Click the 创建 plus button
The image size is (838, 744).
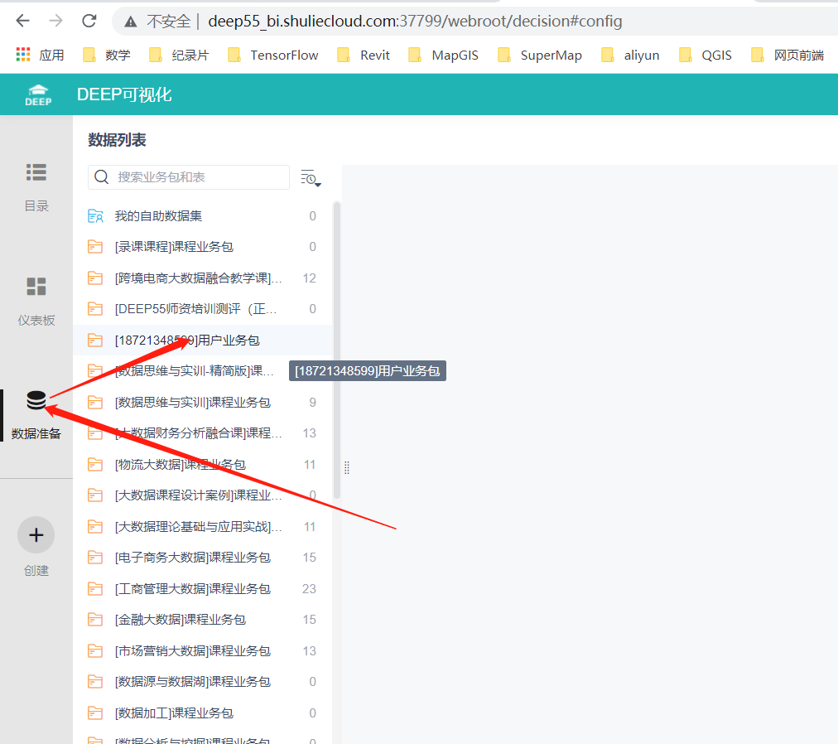pyautogui.click(x=36, y=534)
